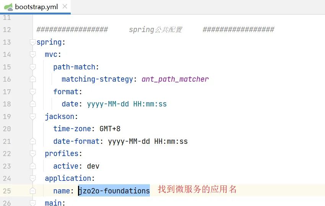The width and height of the screenshot is (325, 206).
Task: Click the red annotation text beside name
Action: (197, 190)
